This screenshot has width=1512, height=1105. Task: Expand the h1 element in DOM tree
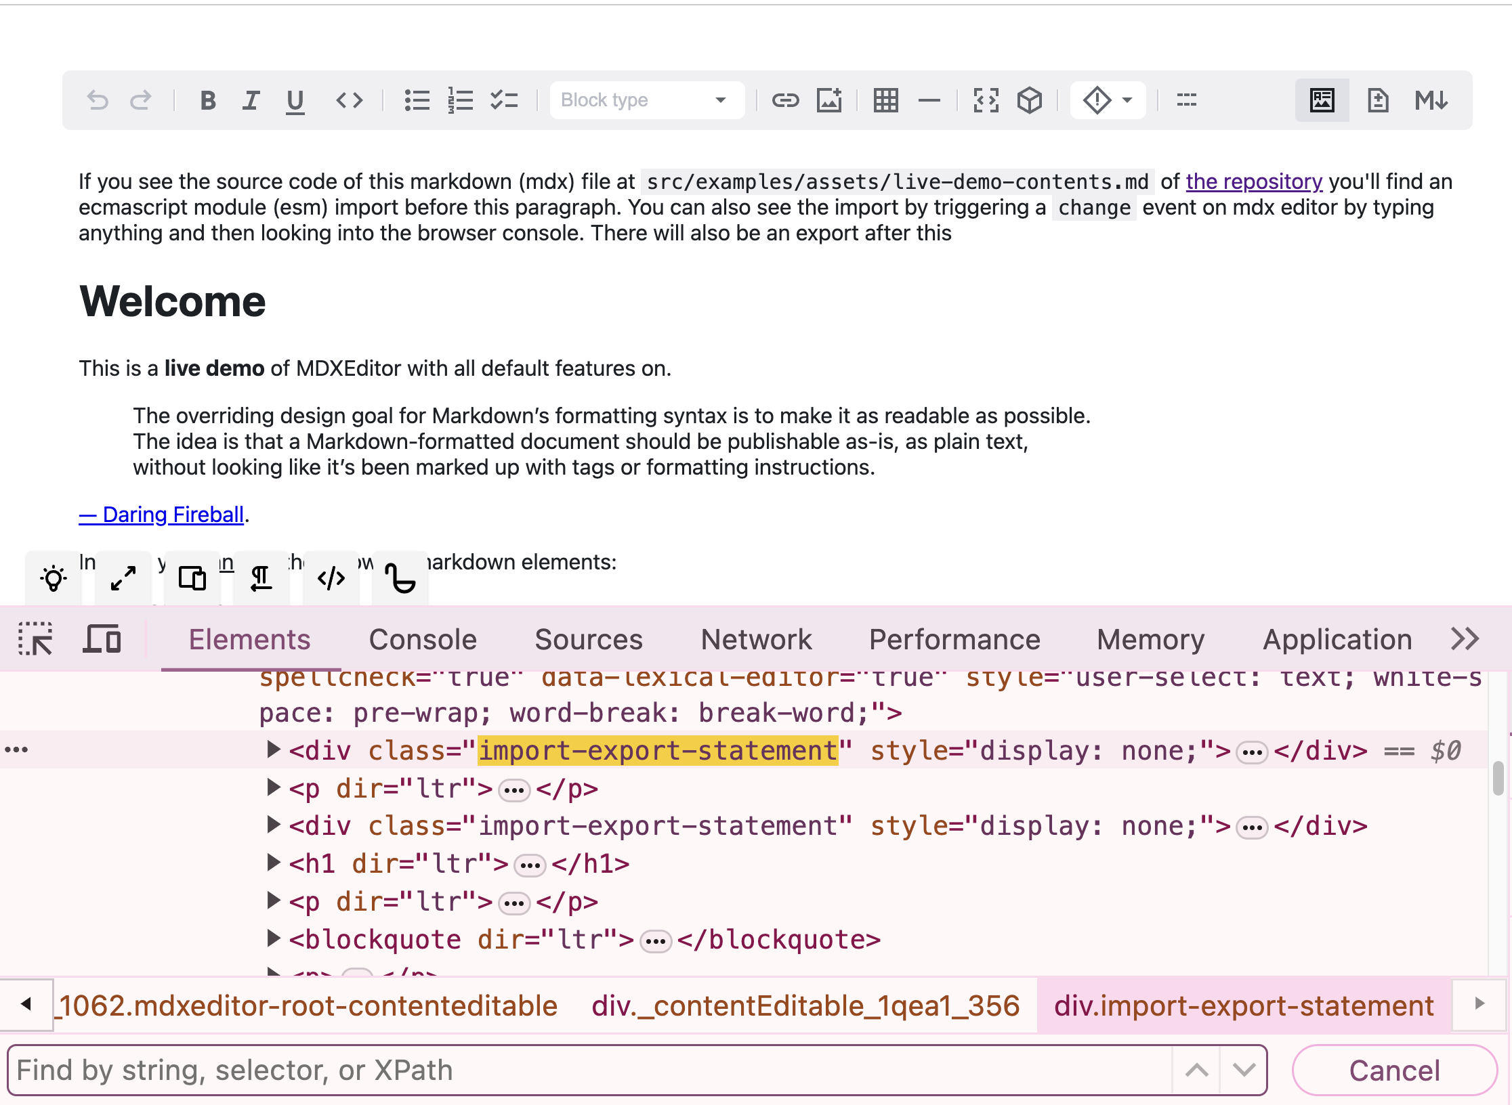point(273,863)
